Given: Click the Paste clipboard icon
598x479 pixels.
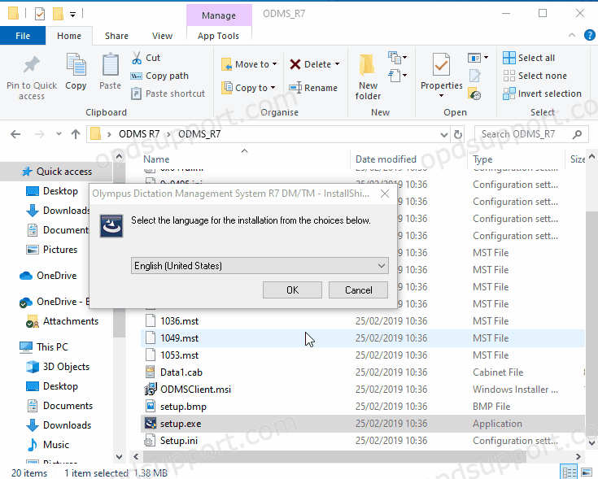Looking at the screenshot, I should (110, 64).
